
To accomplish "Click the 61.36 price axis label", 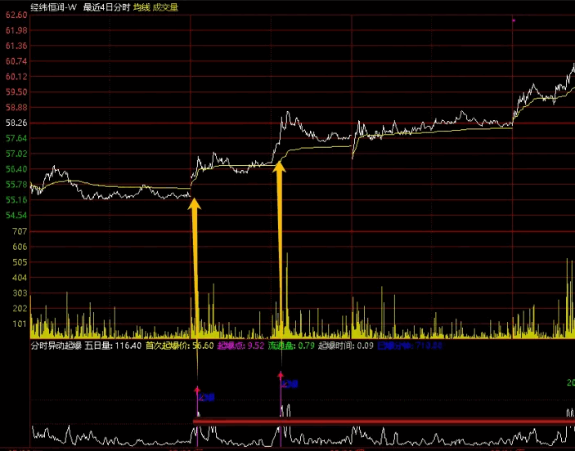I will tap(16, 46).
